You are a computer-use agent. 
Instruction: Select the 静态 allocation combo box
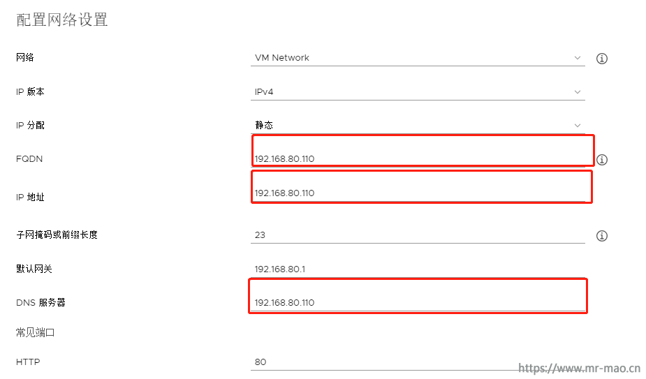click(x=418, y=125)
